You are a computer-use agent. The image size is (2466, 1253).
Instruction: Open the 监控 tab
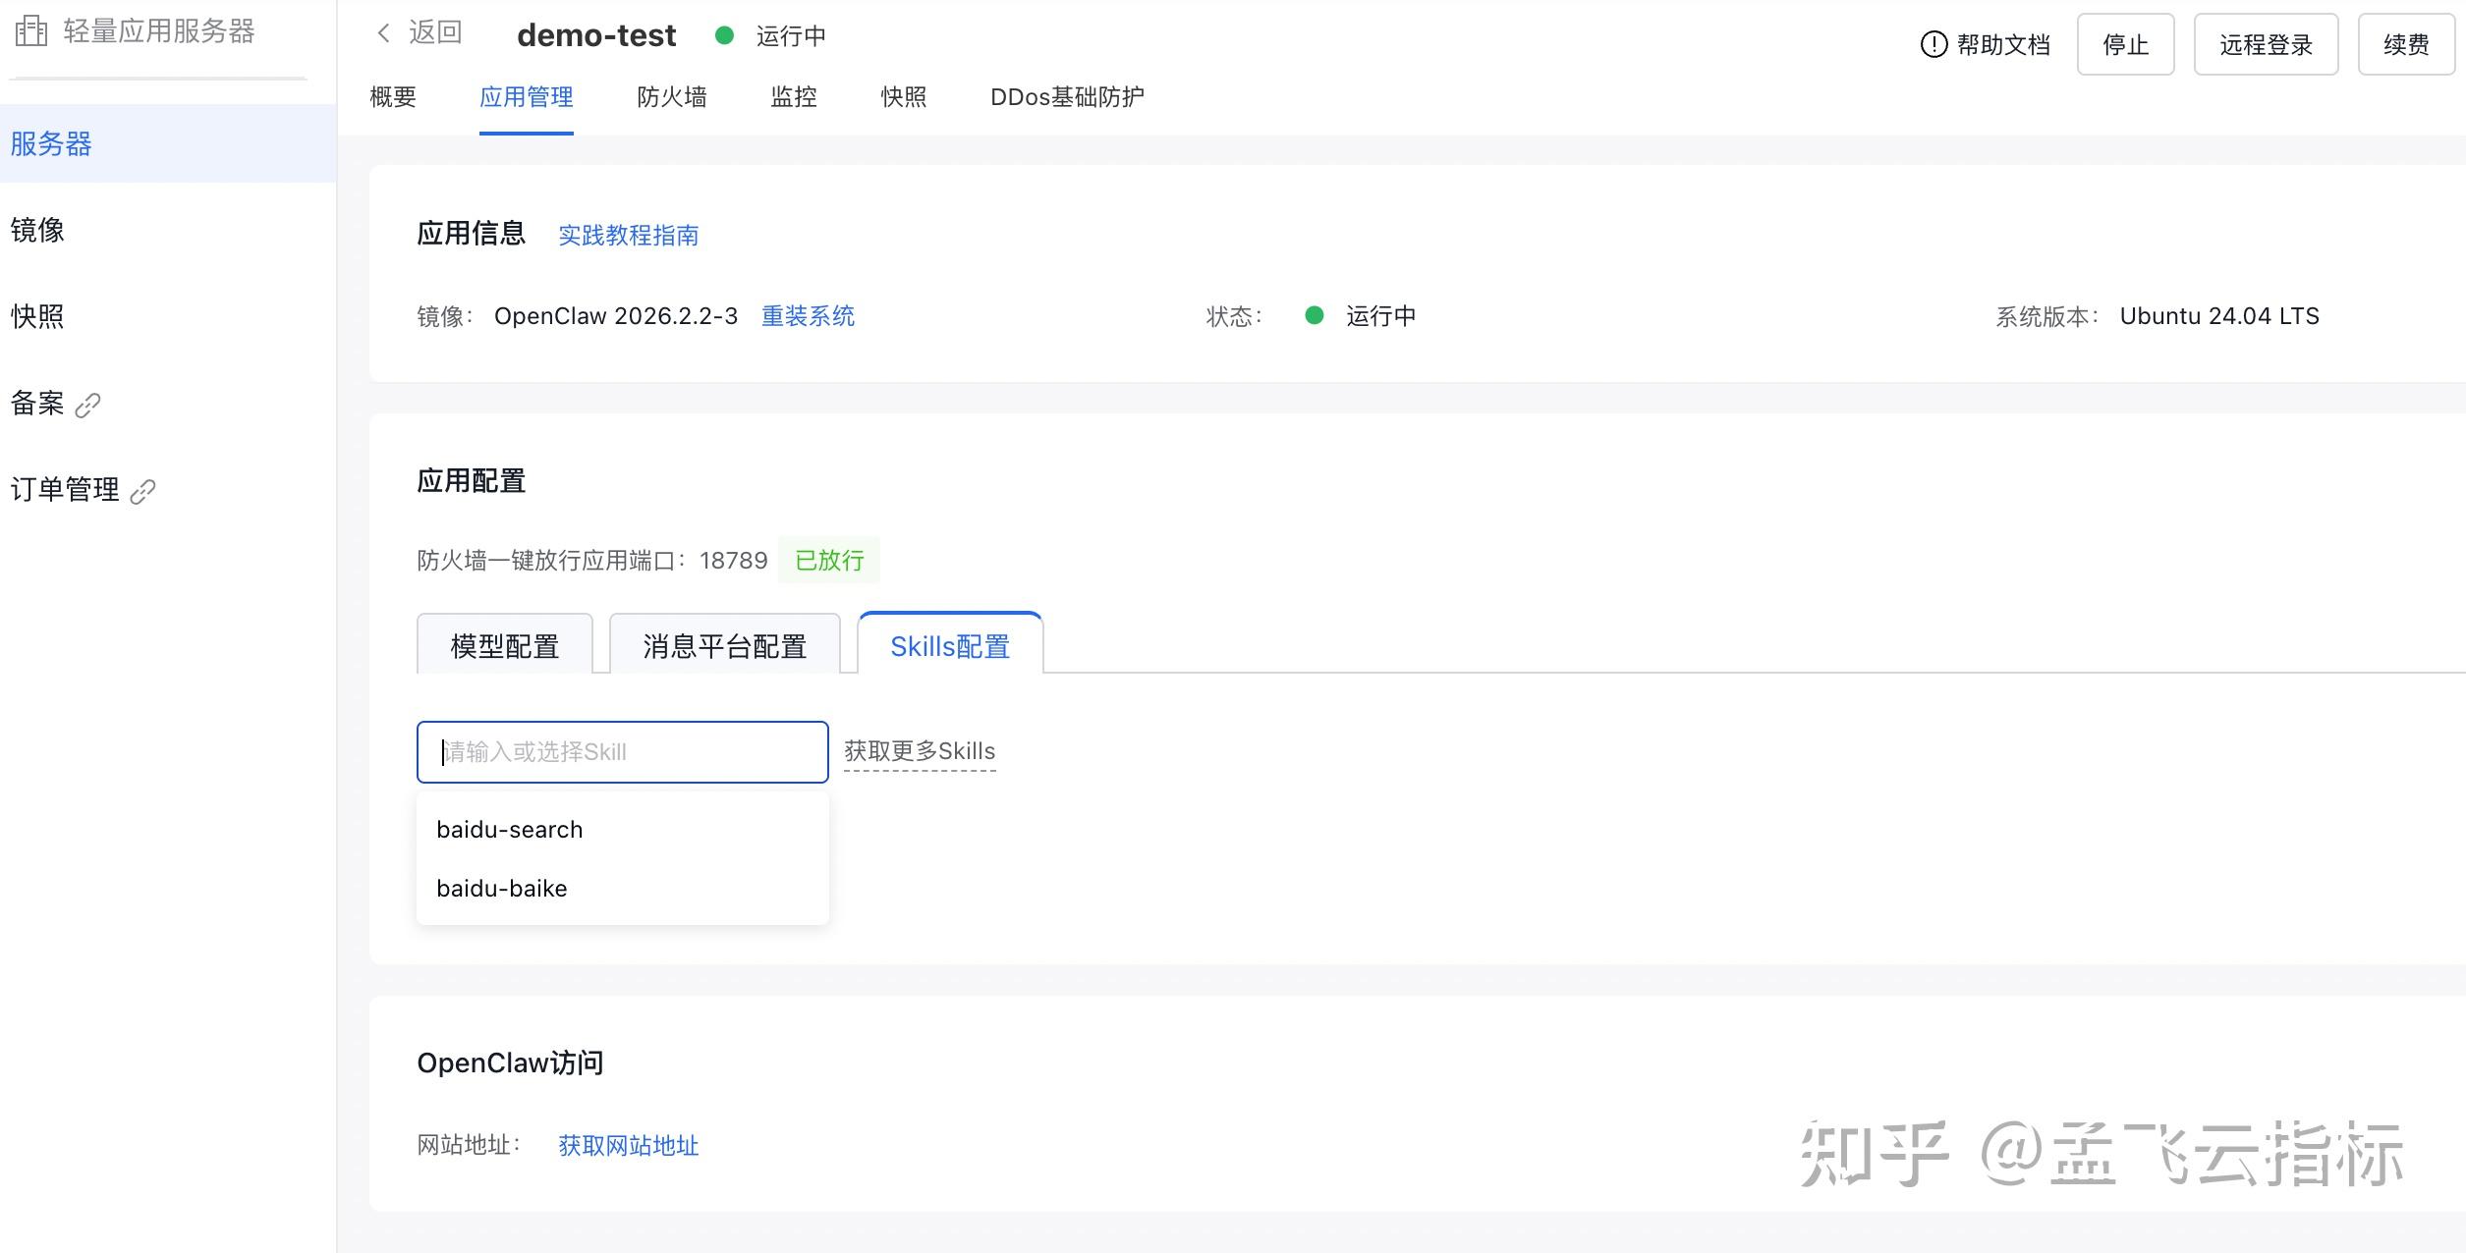pyautogui.click(x=793, y=97)
